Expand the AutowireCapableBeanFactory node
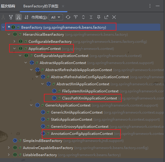Image resolution: width=165 pixels, height=162 pixels. click(x=9, y=148)
